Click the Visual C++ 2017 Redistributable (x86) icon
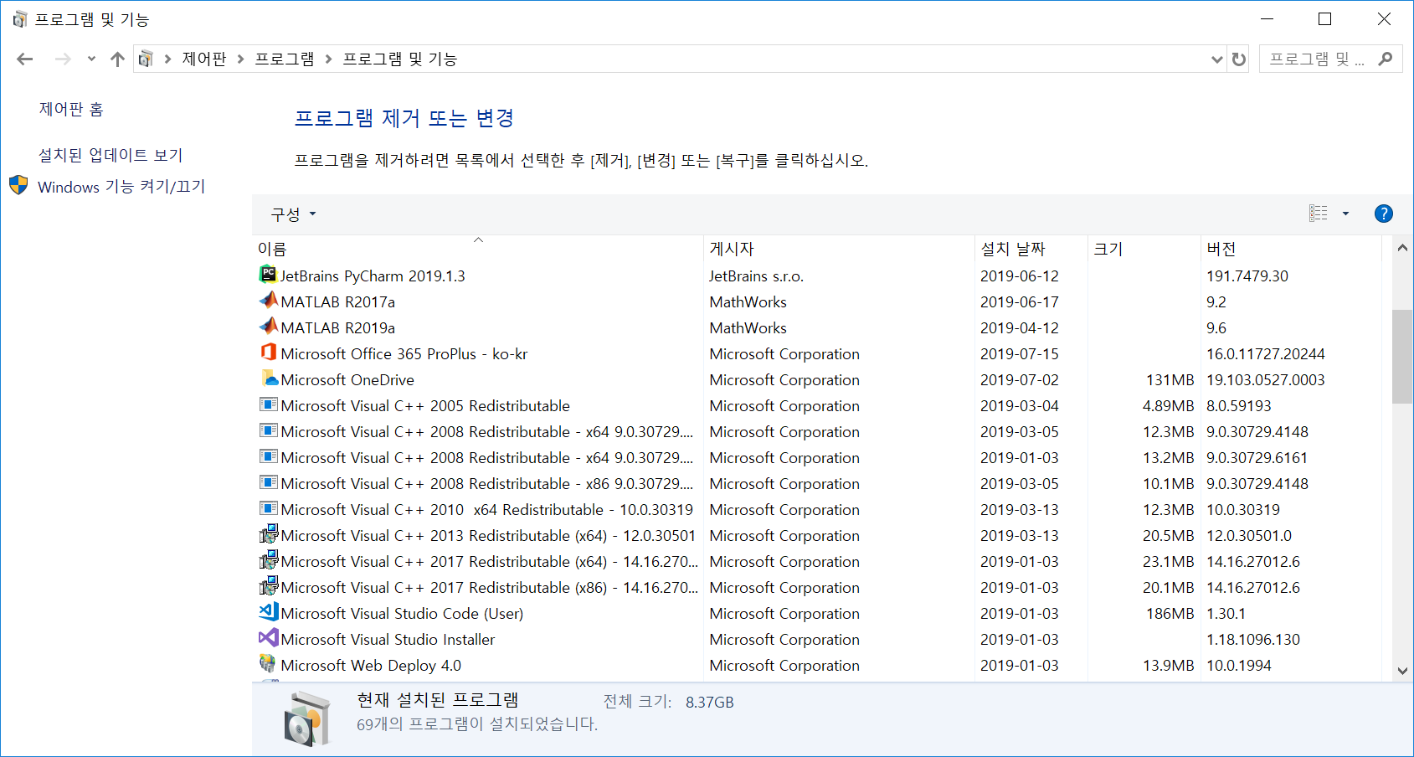Screen dimensions: 1414x757 pyautogui.click(x=268, y=586)
